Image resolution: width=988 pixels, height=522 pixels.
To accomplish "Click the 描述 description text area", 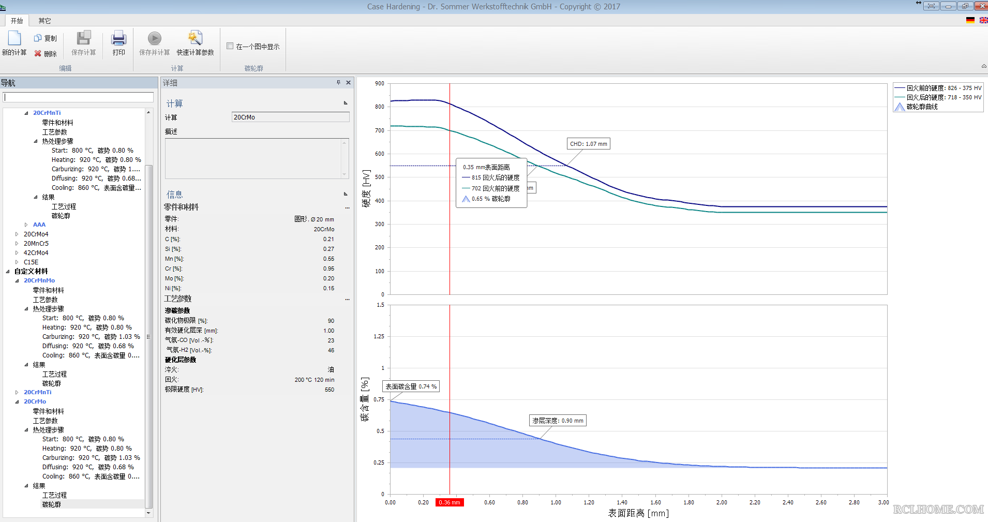I will point(257,158).
